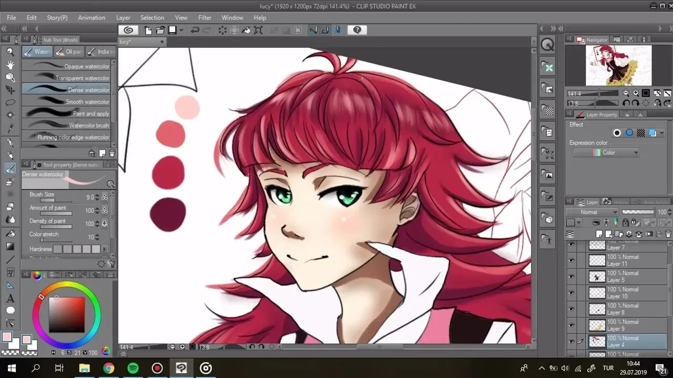673x378 pixels.
Task: Toggle visibility of Layer 5
Action: (x=571, y=277)
